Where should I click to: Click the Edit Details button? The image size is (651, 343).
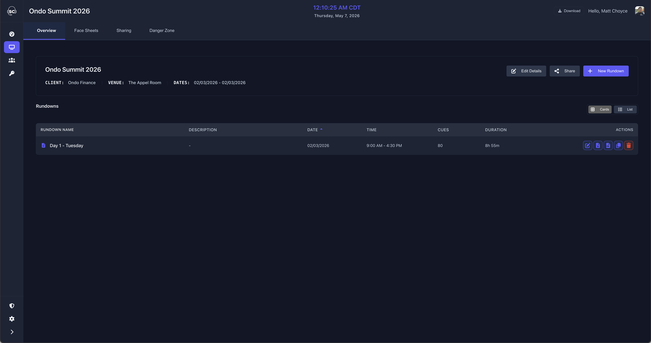(x=526, y=71)
